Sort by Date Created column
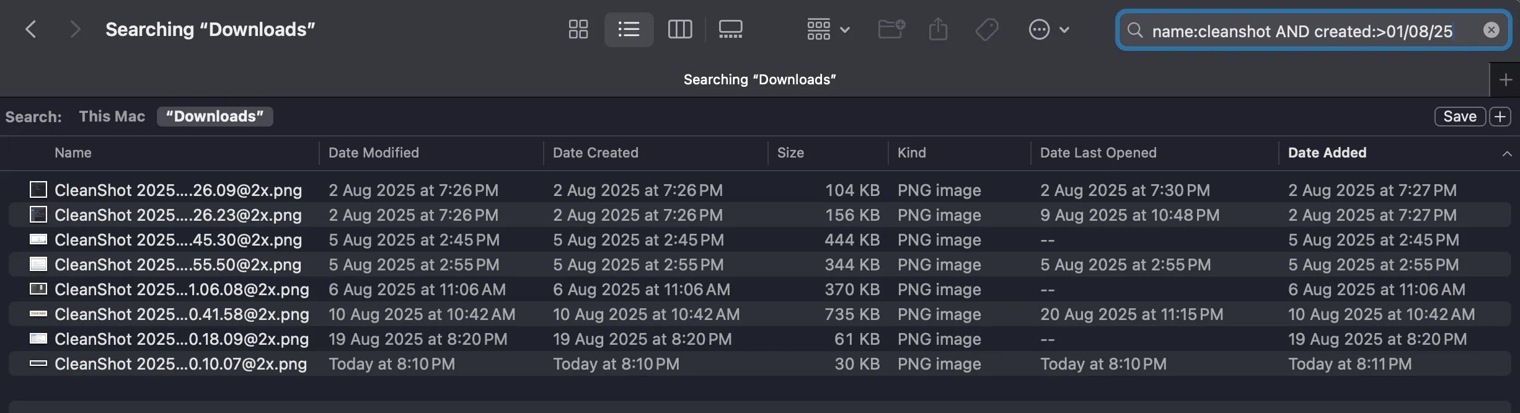This screenshot has width=1520, height=413. click(x=595, y=153)
